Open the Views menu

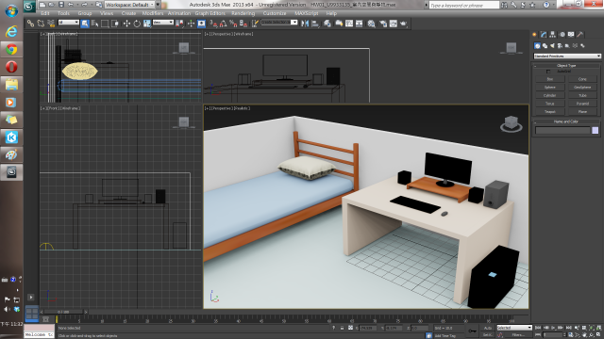107,13
